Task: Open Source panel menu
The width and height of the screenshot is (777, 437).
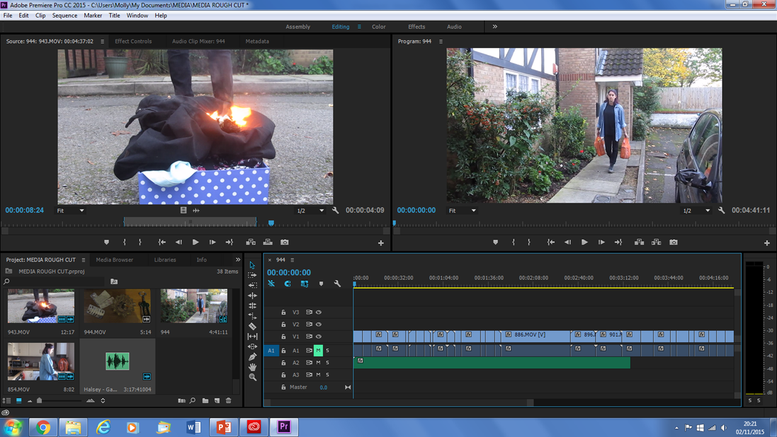Action: point(103,41)
